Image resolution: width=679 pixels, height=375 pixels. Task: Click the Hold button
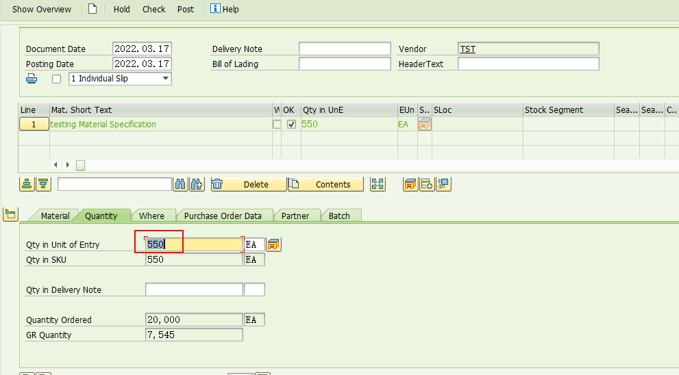click(122, 9)
